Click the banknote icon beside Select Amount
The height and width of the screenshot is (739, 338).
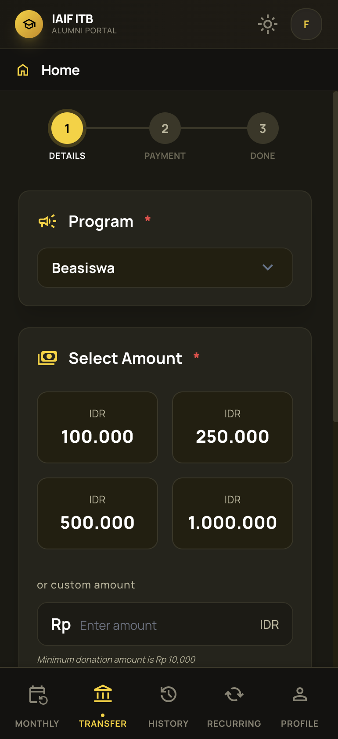coord(47,358)
